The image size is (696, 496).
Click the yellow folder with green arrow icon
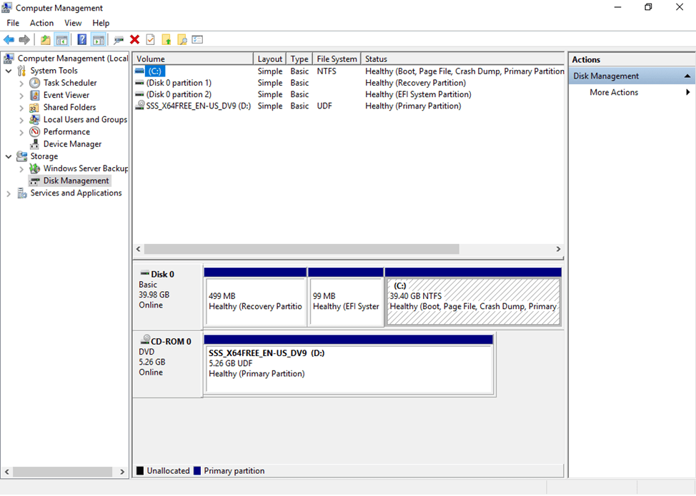pos(166,40)
